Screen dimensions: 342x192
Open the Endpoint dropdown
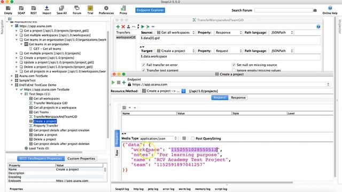click(328, 84)
